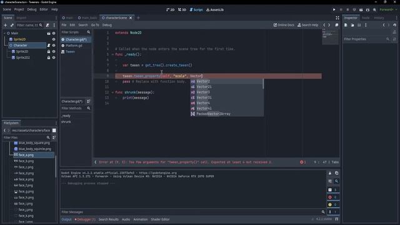Open the Project menu
Viewport: 400px width, 225px height.
coord(19,9)
